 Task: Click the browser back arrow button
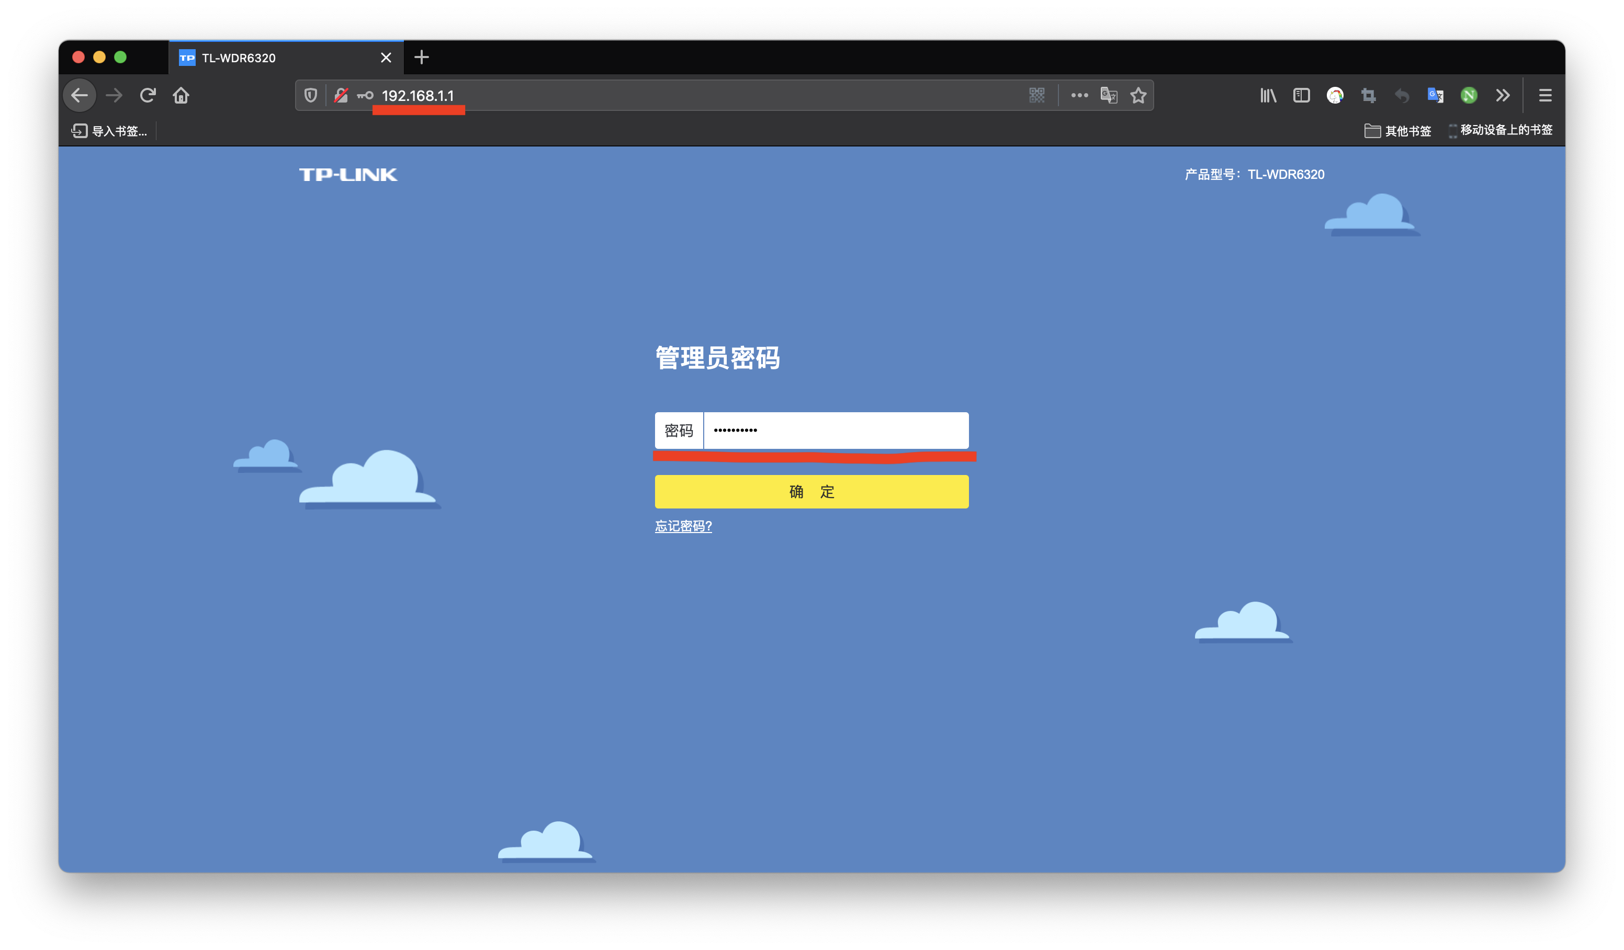[80, 95]
